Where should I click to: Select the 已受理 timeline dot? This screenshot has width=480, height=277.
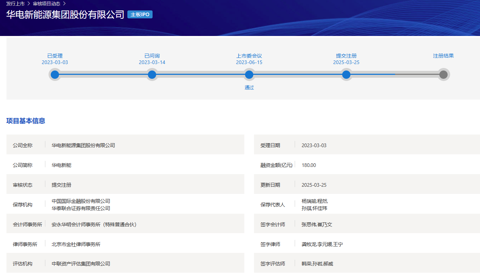[55, 75]
